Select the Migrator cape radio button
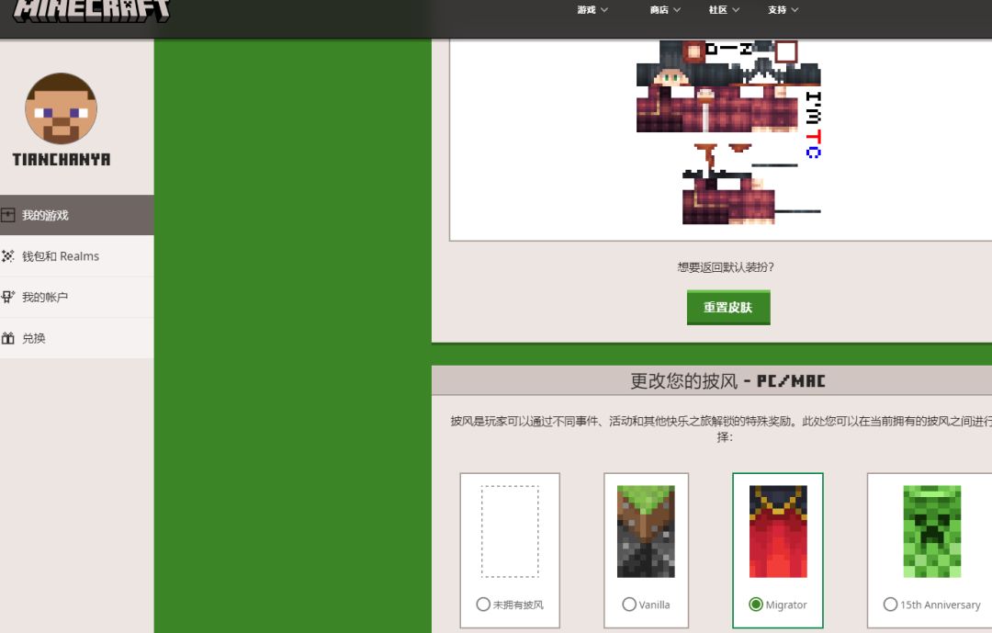The image size is (992, 633). [x=755, y=605]
